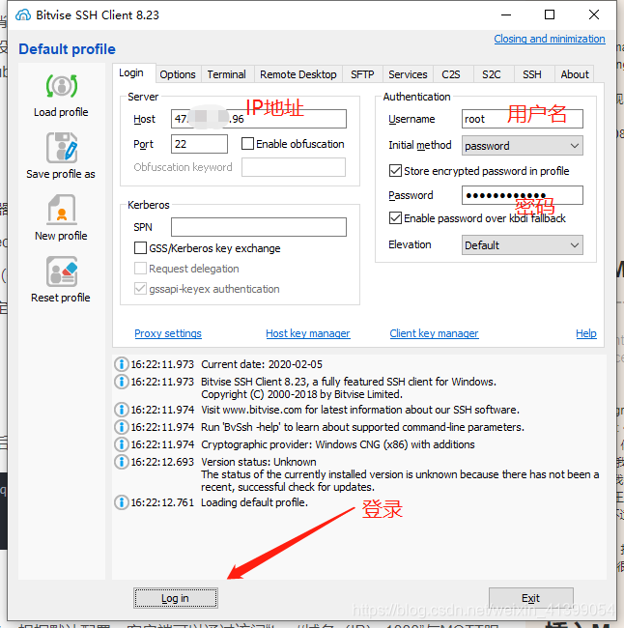Toggle the Request delegation checkbox
Screen dimensions: 624x628
click(x=140, y=269)
